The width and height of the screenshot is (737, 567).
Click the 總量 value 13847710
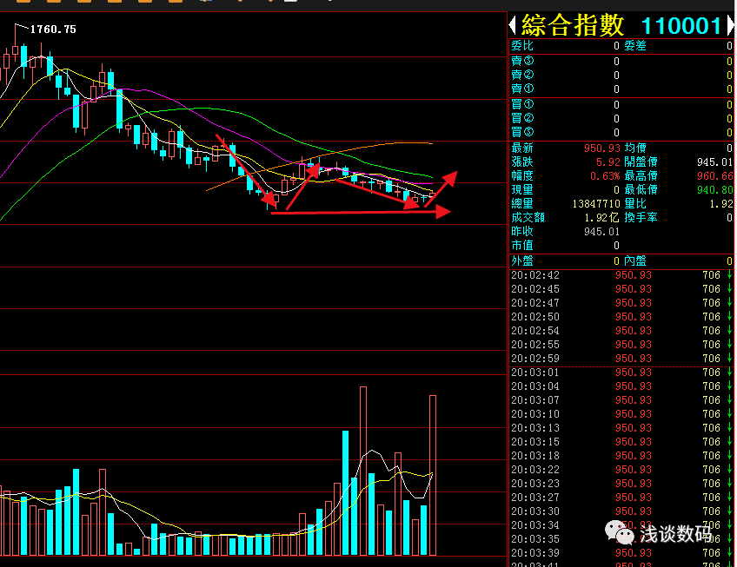point(596,204)
